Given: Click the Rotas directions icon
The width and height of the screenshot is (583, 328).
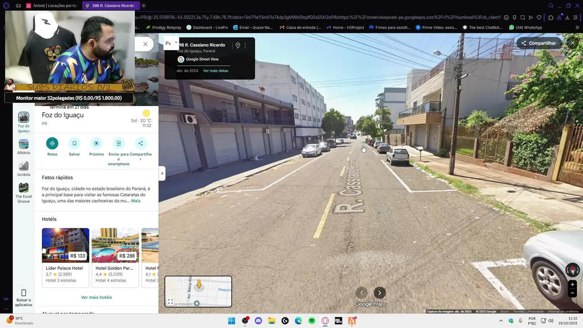Looking at the screenshot, I should point(52,143).
